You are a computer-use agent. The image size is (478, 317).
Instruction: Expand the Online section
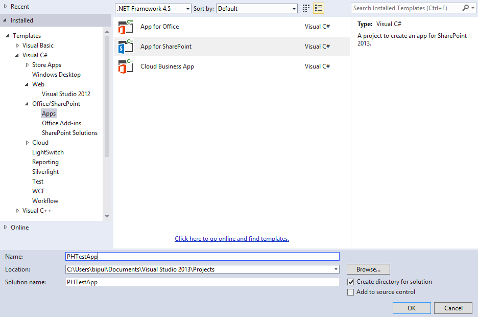tap(5, 228)
